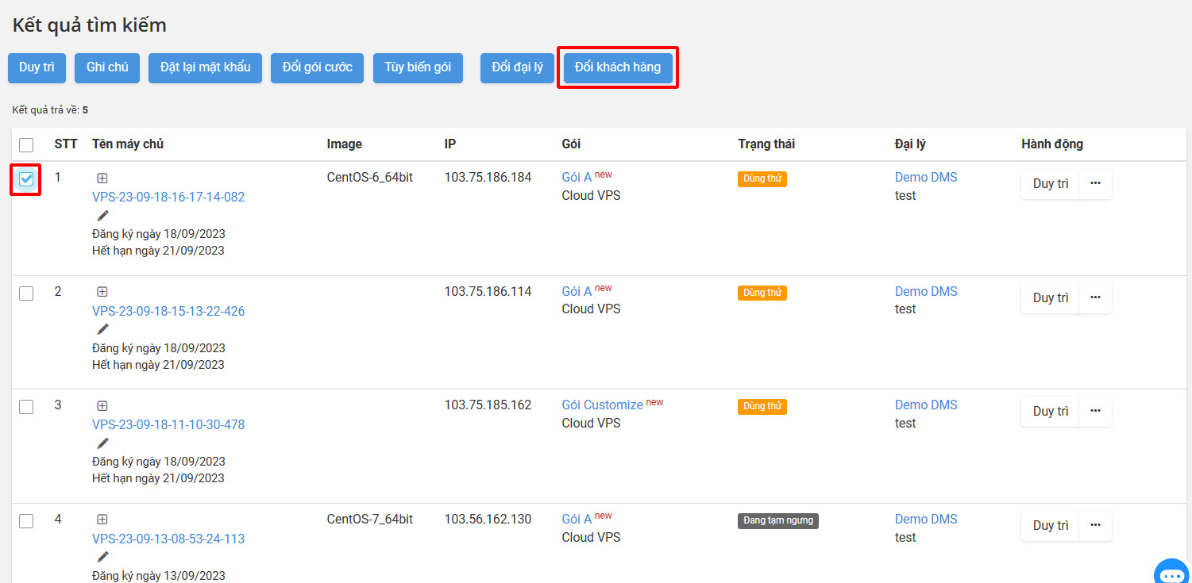This screenshot has width=1192, height=583.
Task: Click the Kết quả tìm kiếm heading
Action: 90,25
